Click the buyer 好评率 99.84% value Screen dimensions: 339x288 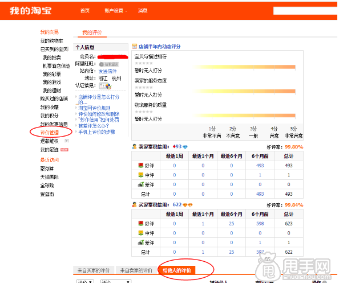pos(294,205)
